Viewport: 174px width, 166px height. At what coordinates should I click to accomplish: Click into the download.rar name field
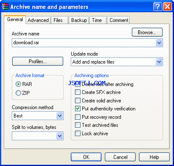(x=84, y=43)
